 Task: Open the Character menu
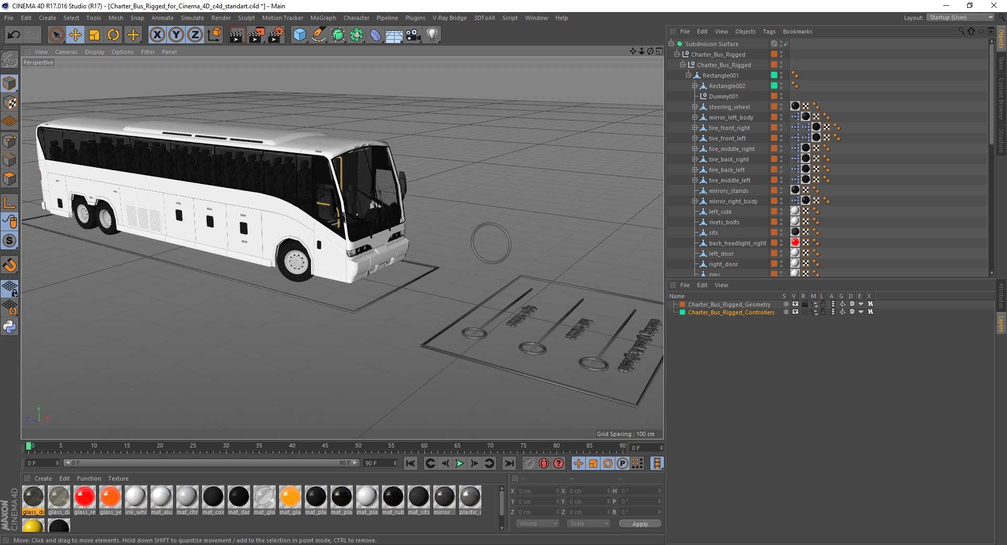click(356, 18)
